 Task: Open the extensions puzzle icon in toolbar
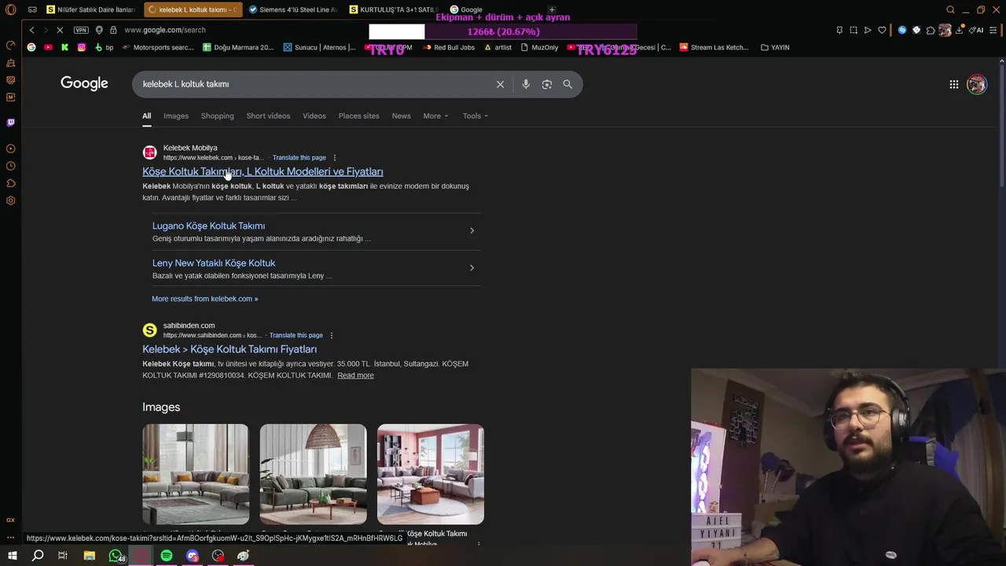(931, 30)
